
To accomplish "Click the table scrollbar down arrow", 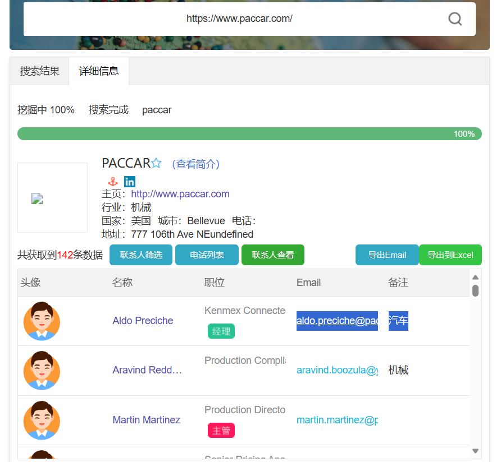I will (475, 451).
